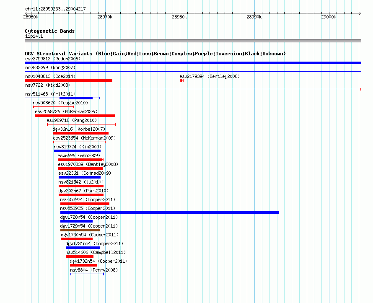The height and width of the screenshot is (303, 373).
Task: Select the 11p14.1 band label
Action: click(x=34, y=36)
